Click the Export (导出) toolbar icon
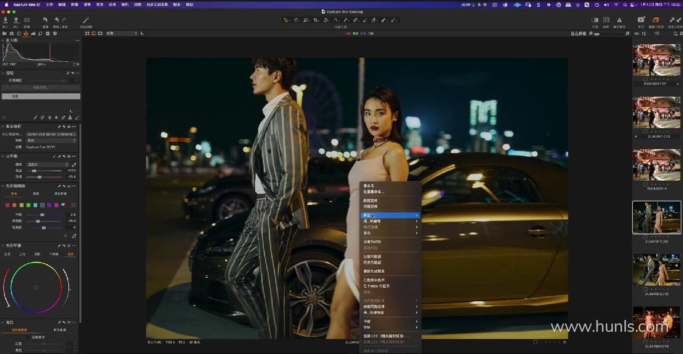683x354 pixels. tap(16, 21)
